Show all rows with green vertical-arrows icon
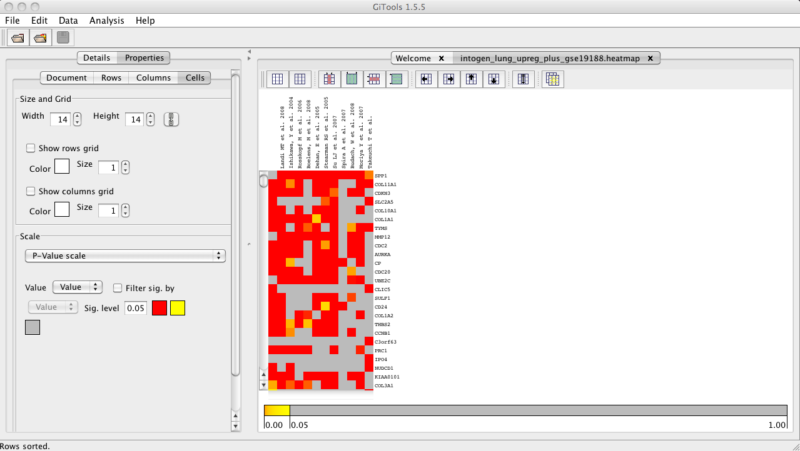 397,79
